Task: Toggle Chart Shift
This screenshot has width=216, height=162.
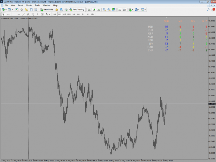Action: [124, 10]
